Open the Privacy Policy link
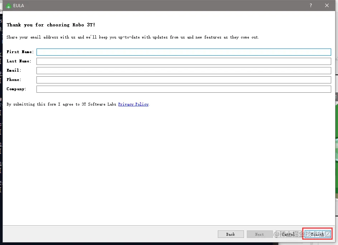Image resolution: width=338 pixels, height=245 pixels. (x=133, y=104)
